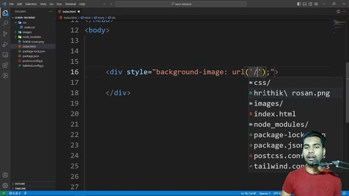Open tailwind.config.js in explorer
The height and width of the screenshot is (196, 349).
pos(33,66)
